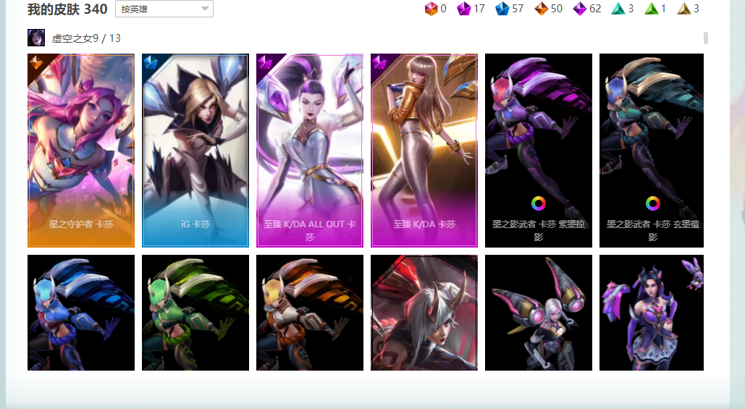Viewport: 745px width, 409px height.
Task: Select the iG 卡莎 skin card
Action: coord(195,151)
